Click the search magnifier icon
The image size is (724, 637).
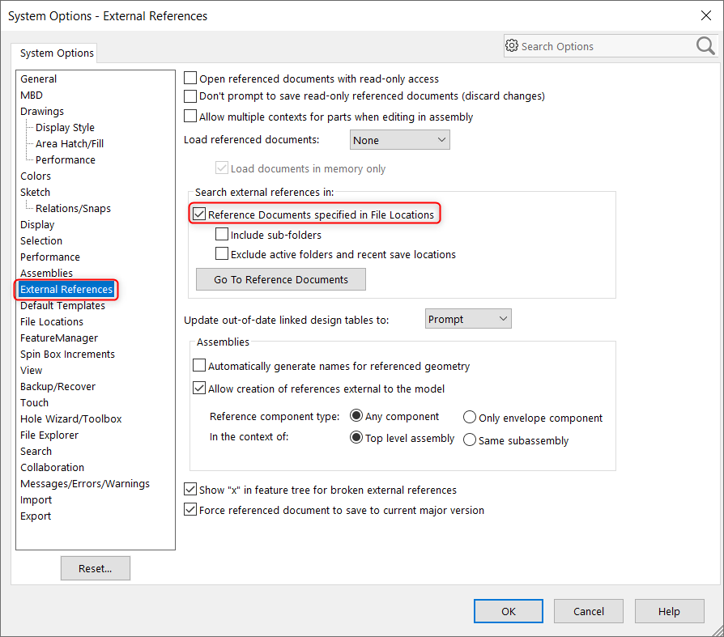[705, 45]
